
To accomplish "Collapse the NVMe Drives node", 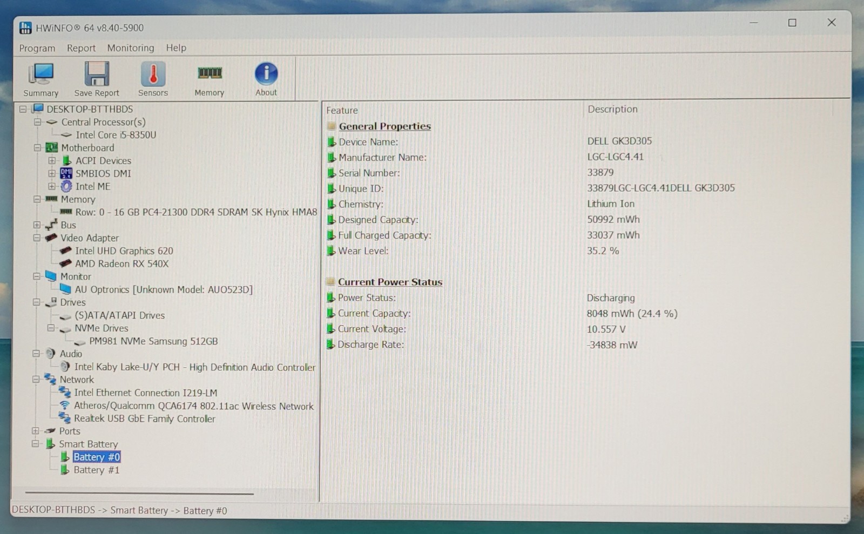I will 51,328.
